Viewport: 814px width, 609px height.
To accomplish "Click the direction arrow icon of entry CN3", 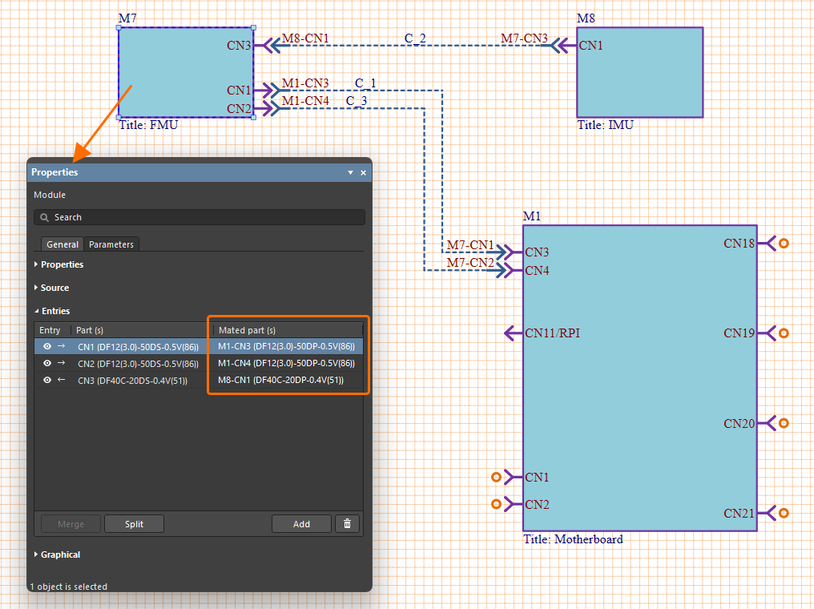I will coord(62,381).
